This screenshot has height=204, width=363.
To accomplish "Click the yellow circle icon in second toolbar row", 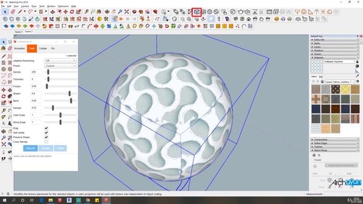I will (100, 19).
